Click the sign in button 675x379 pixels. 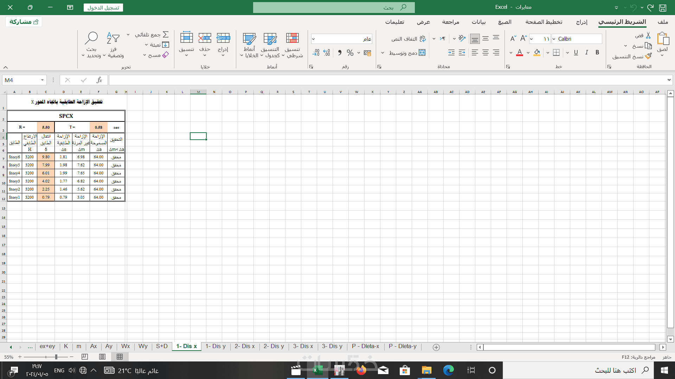(103, 7)
